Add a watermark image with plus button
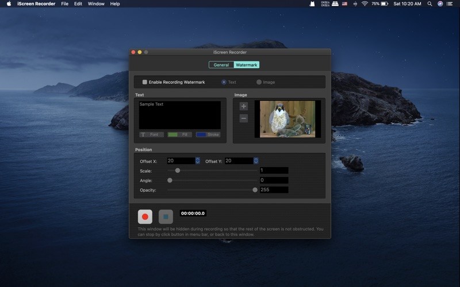460x287 pixels. click(x=244, y=106)
